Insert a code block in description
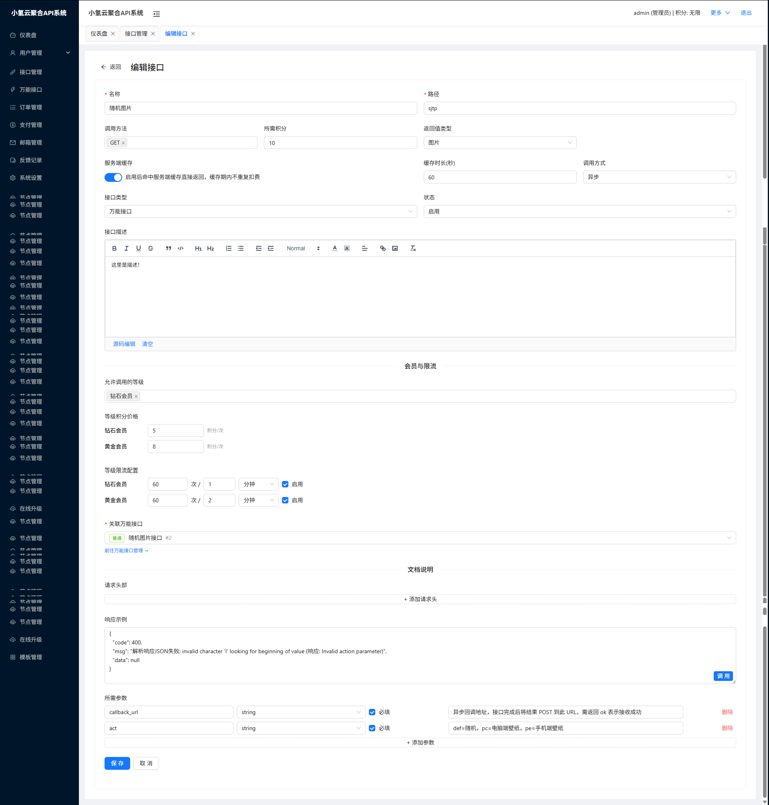769x805 pixels. (x=180, y=248)
